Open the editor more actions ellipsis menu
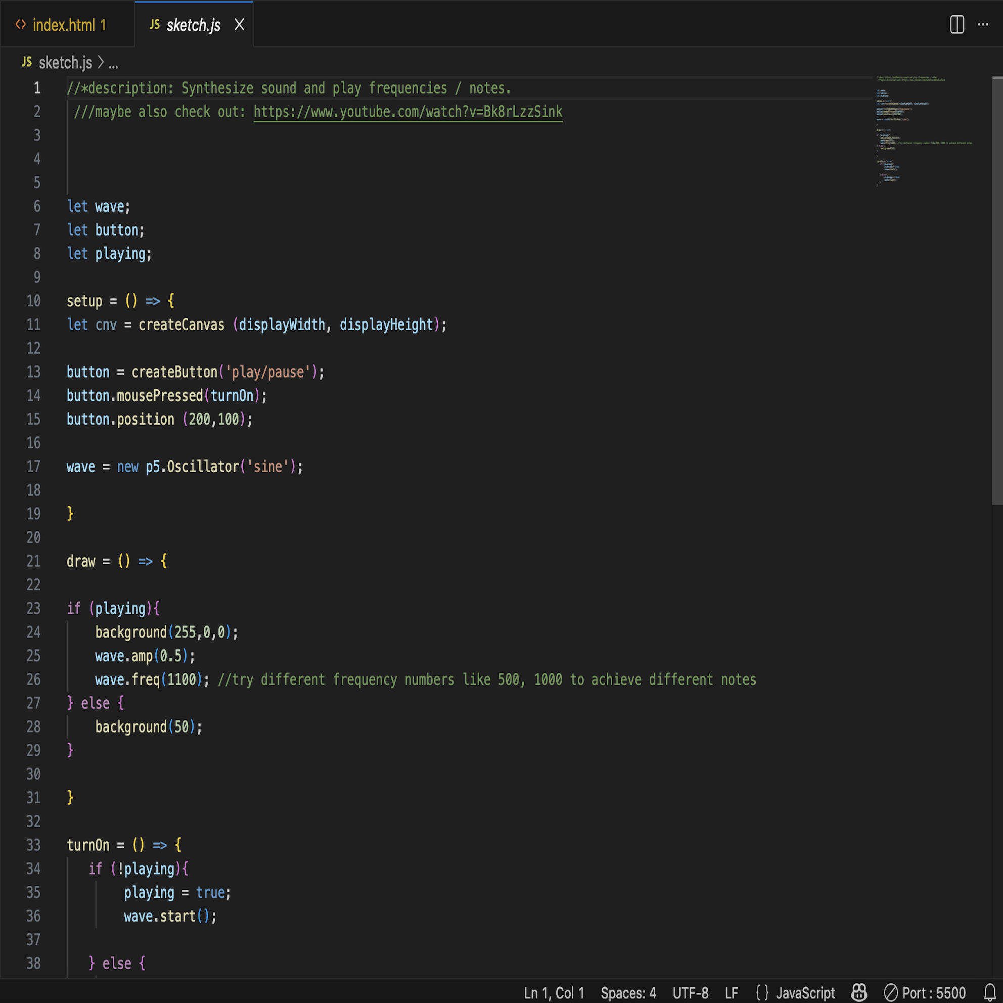The height and width of the screenshot is (1003, 1003). 983,24
